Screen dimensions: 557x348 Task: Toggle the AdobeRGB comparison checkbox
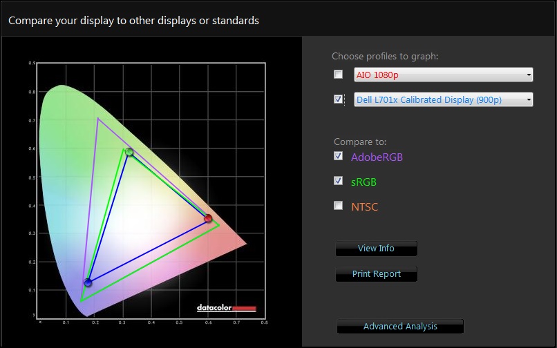pyautogui.click(x=338, y=156)
